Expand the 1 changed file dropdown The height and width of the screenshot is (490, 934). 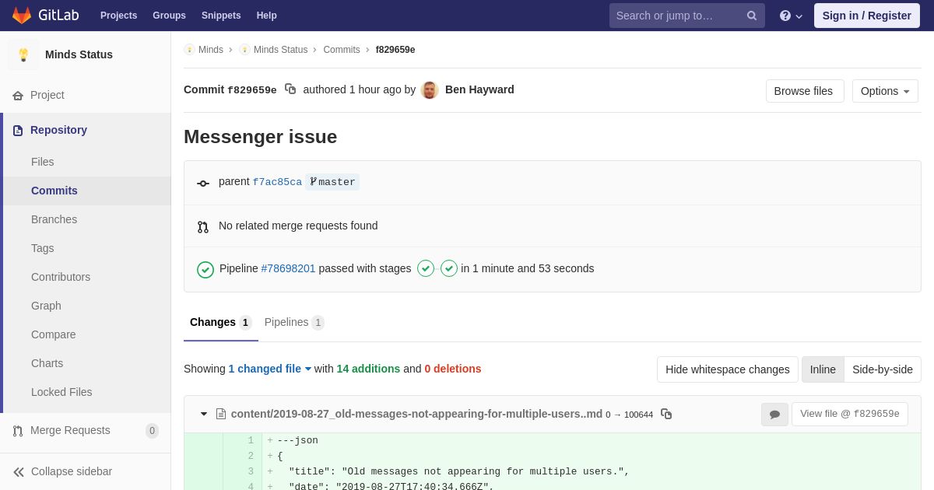pyautogui.click(x=269, y=369)
